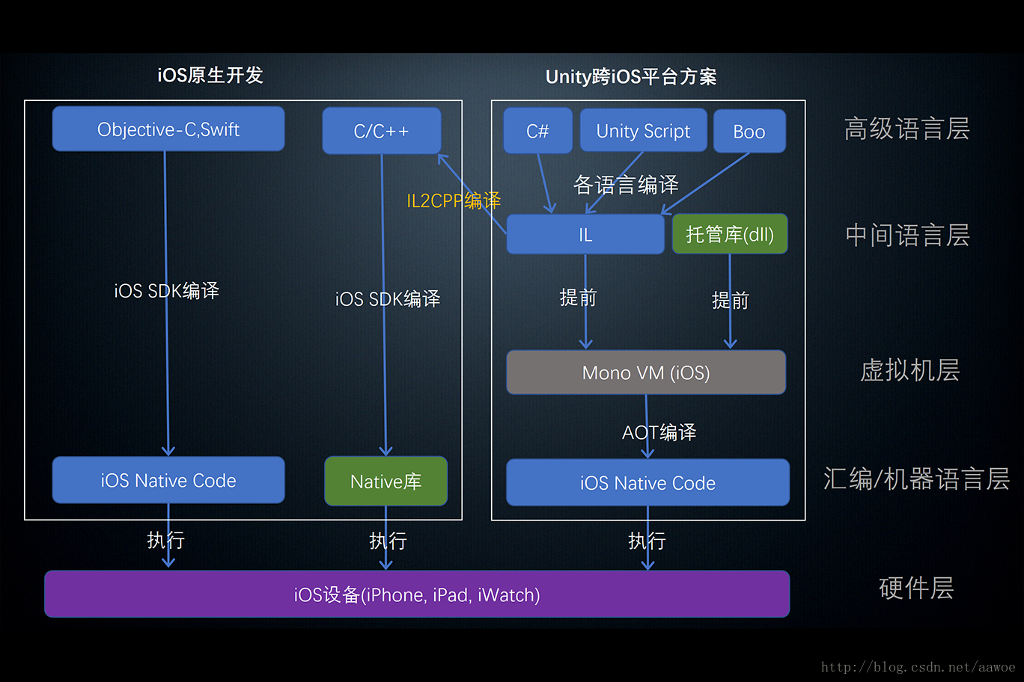Click the green Native库 box
This screenshot has width=1024, height=682.
pyautogui.click(x=385, y=481)
